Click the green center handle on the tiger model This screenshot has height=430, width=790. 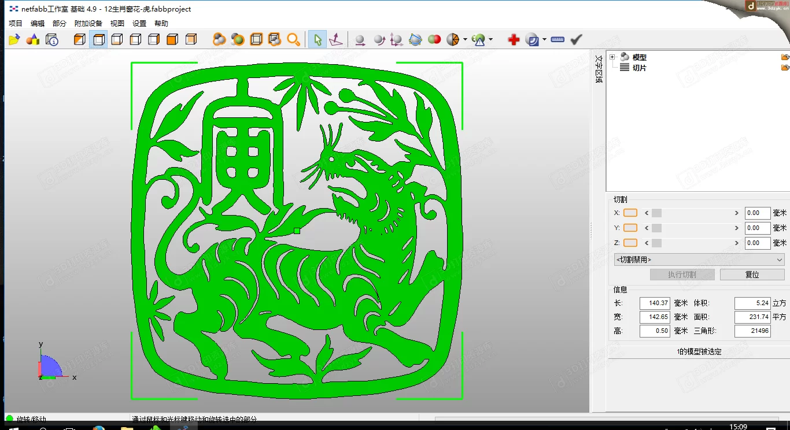[297, 231]
